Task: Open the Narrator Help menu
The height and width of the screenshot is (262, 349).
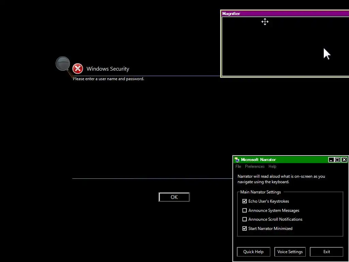Action: (272, 166)
